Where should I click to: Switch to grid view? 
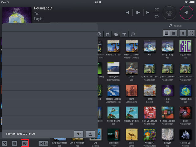(x=166, y=33)
